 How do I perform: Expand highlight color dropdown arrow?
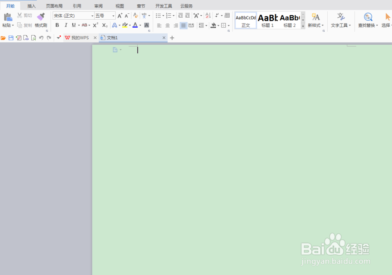pyautogui.click(x=130, y=25)
